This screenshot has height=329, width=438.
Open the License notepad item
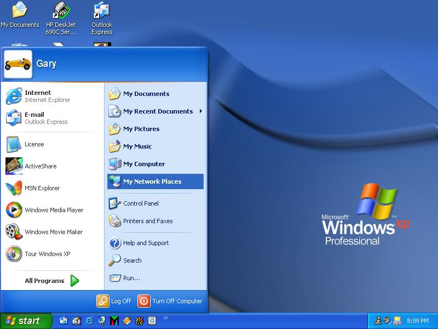tap(52, 144)
